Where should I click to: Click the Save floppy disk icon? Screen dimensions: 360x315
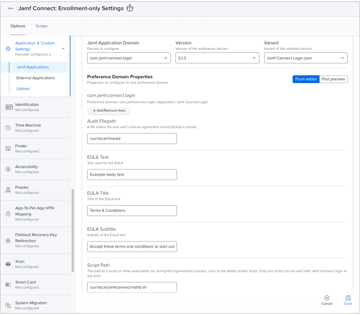point(348,298)
